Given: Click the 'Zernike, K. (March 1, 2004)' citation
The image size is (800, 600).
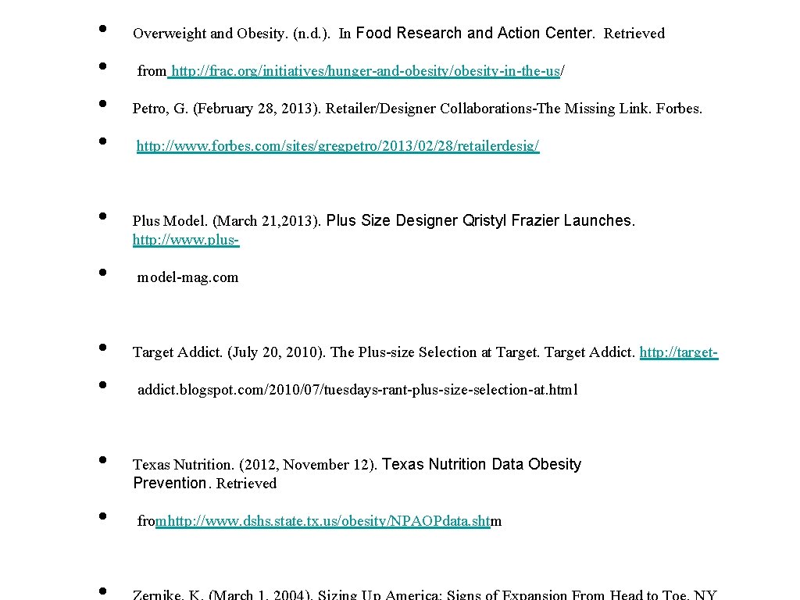Looking at the screenshot, I should [223, 595].
